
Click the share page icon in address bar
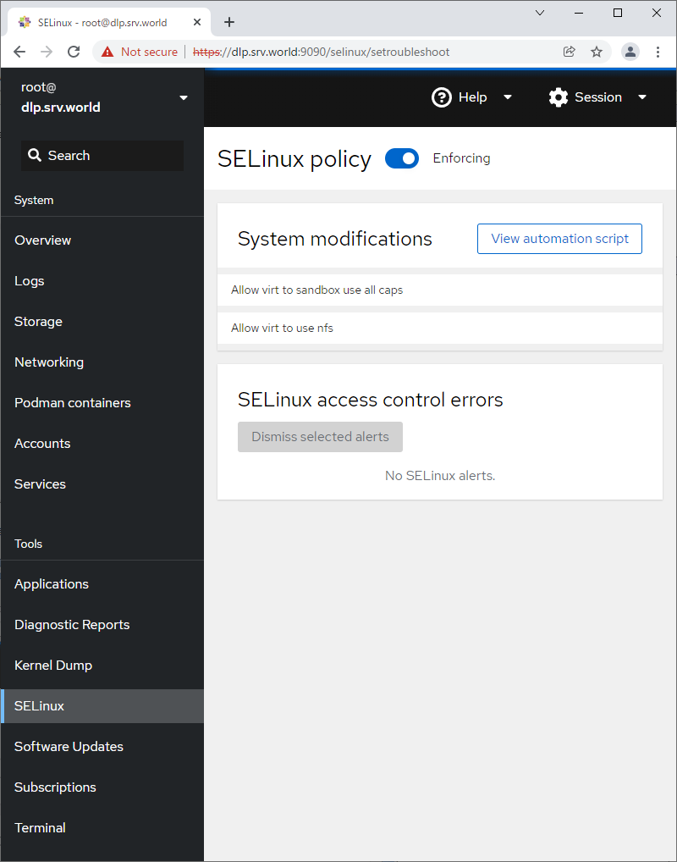[x=570, y=52]
